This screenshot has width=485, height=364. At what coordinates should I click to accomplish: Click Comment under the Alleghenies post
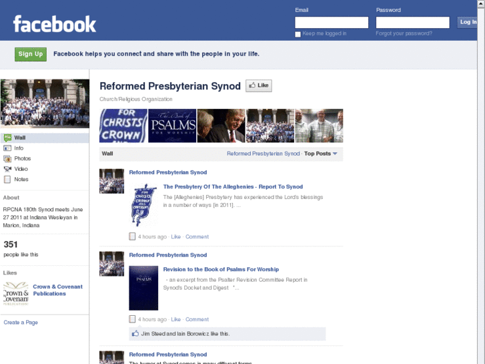197,236
